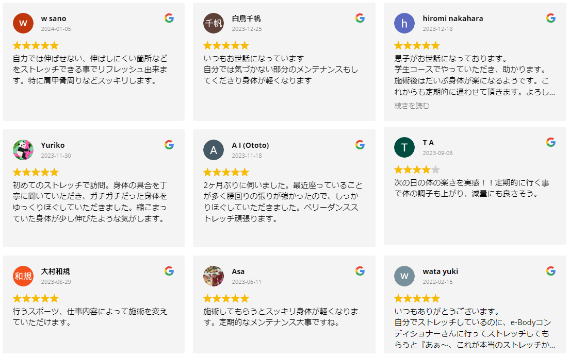Click T A's four-star rating
Viewport: 569px width, 357px height.
point(417,169)
